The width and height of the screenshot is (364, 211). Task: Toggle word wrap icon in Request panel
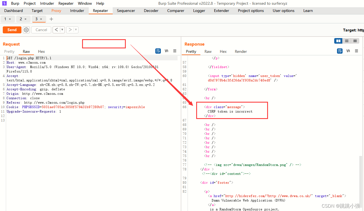pyautogui.click(x=158, y=51)
